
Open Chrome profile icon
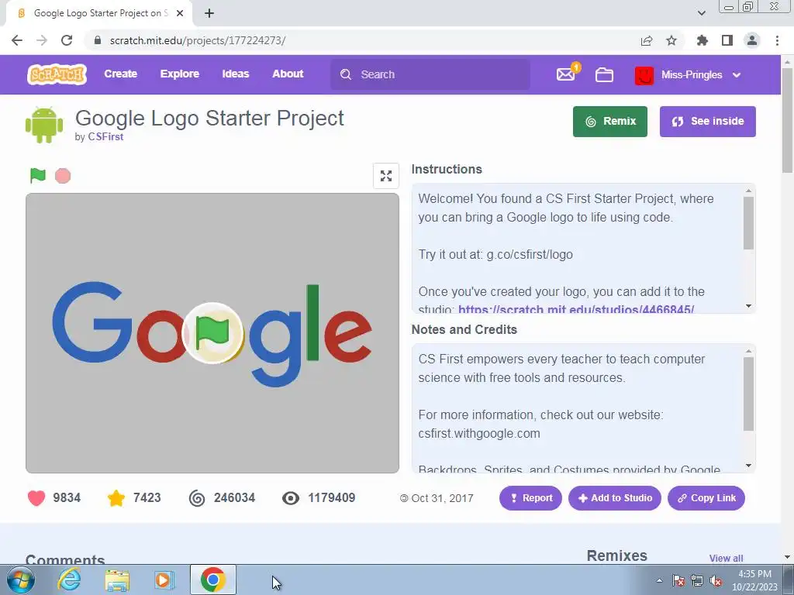752,40
